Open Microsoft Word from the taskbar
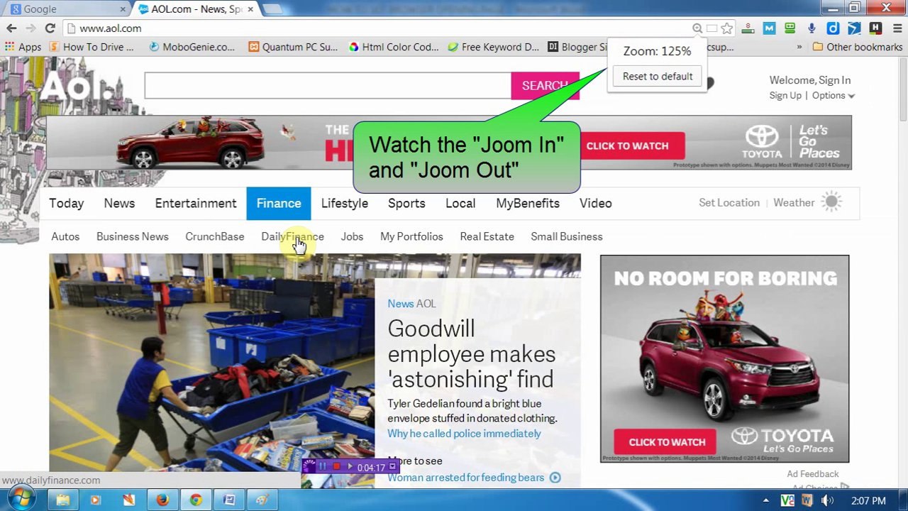908x511 pixels. [229, 500]
